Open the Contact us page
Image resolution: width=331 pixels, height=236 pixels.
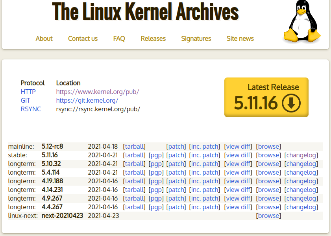(83, 39)
